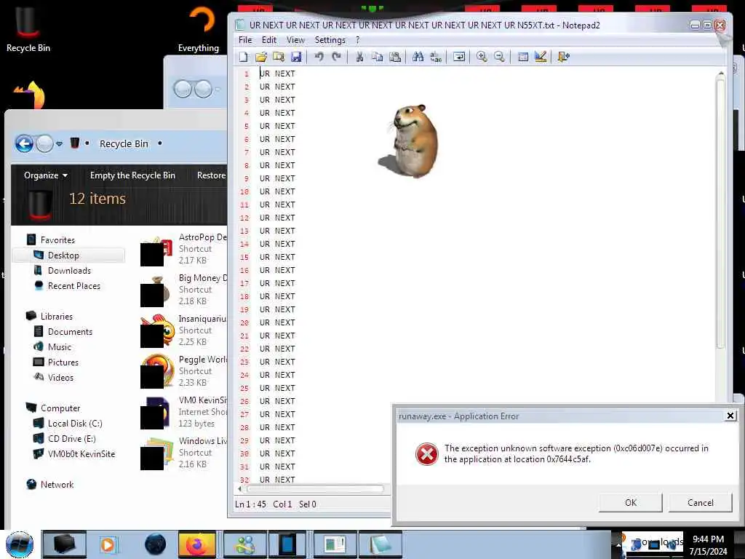
Task: Click the Open file icon in Notepad2
Action: tap(261, 57)
